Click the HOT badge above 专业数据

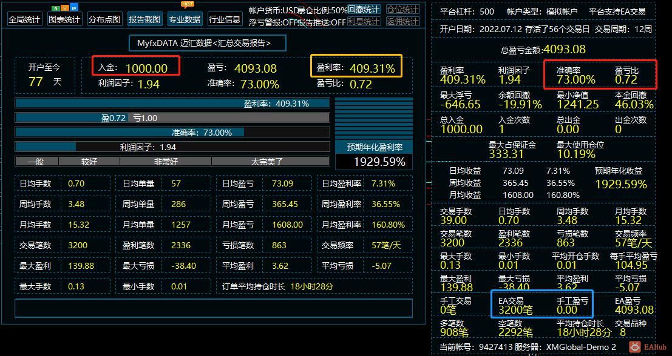(188, 4)
